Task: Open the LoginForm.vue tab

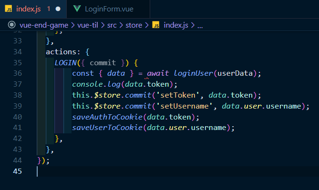Action: pyautogui.click(x=108, y=9)
